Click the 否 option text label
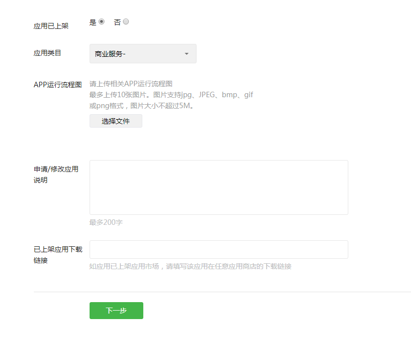This screenshot has height=345, width=411. [x=117, y=22]
